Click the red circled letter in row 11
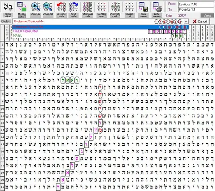Screen dimensions: 215x191 100,115
